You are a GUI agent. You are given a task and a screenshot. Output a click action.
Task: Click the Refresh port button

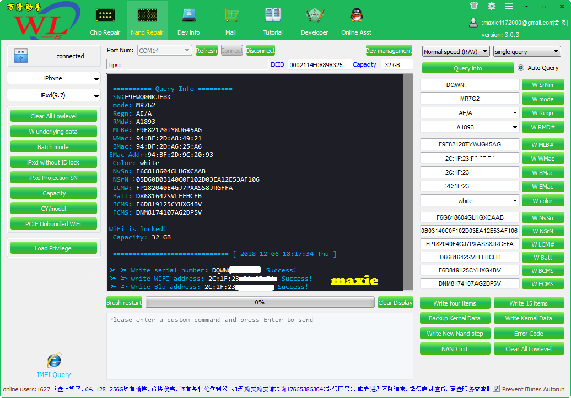tap(207, 51)
